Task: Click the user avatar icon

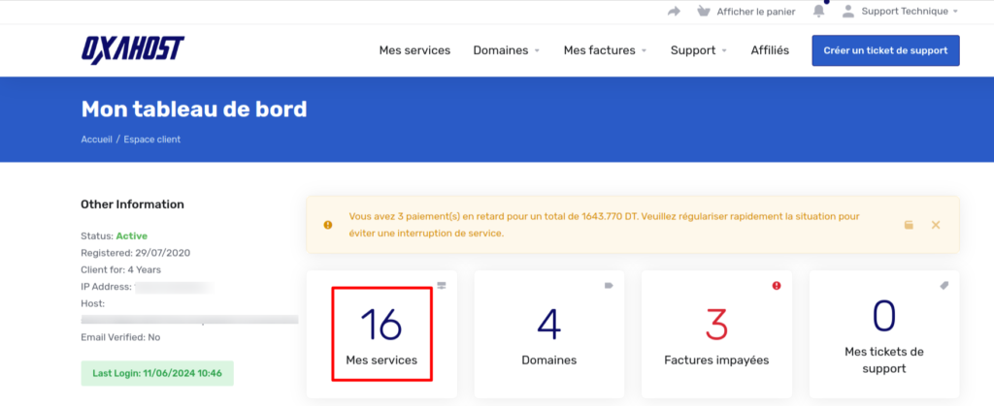Action: 848,12
